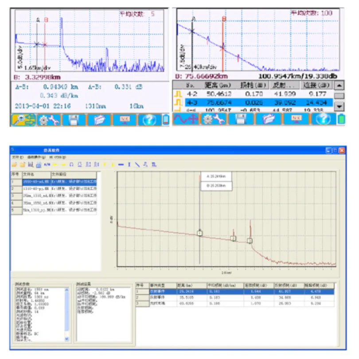The image size is (359, 359).
Task: Click the NK monitor icon on left OTDR screen
Action: click(x=125, y=120)
